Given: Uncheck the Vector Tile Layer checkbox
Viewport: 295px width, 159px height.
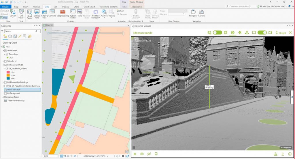Looking at the screenshot, I should click(x=5, y=90).
